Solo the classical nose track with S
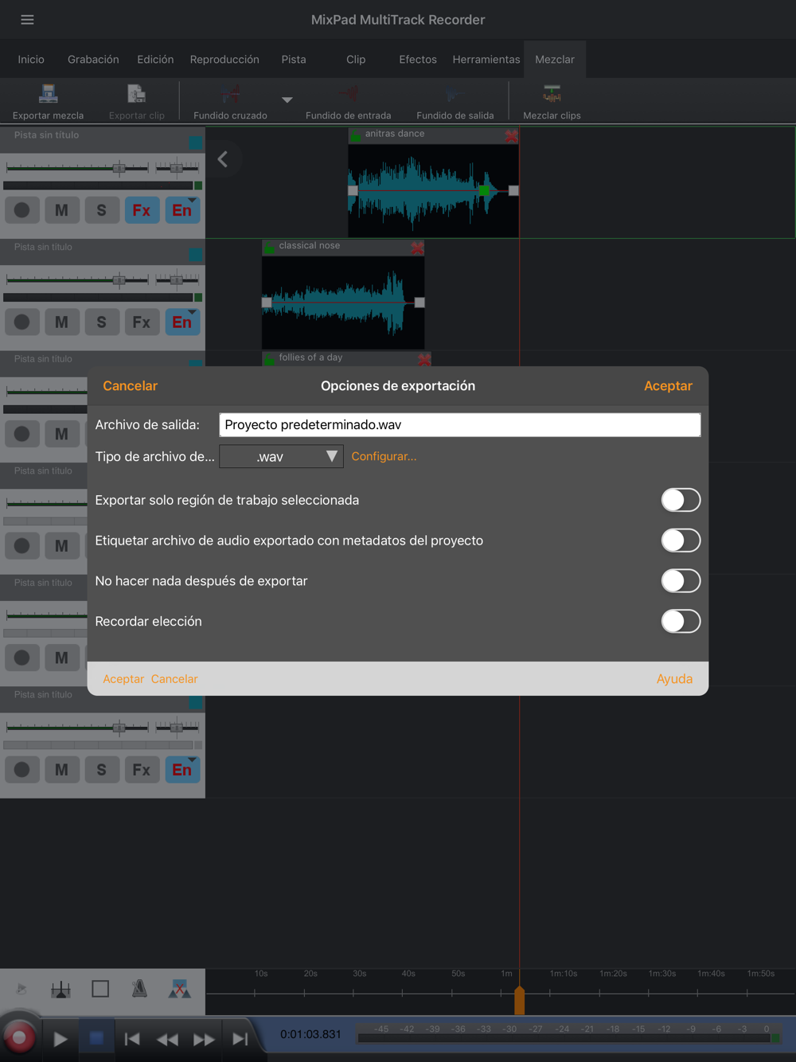796x1062 pixels. (x=102, y=322)
